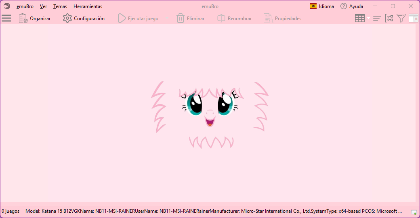Click the '0 juegos' status text
This screenshot has width=420, height=218.
tap(11, 211)
